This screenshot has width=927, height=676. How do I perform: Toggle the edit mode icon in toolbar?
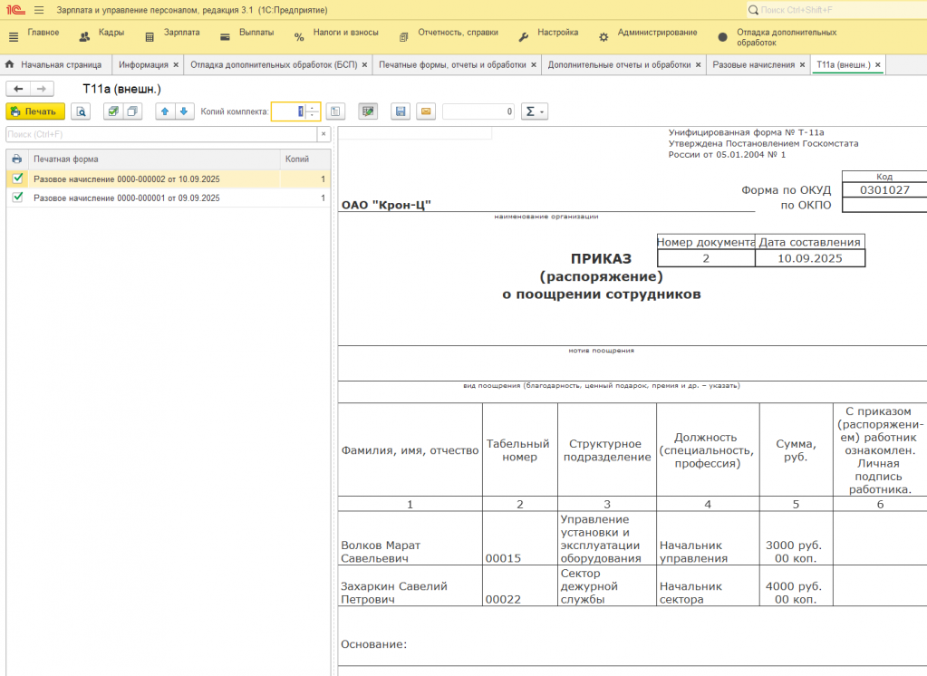click(x=367, y=111)
